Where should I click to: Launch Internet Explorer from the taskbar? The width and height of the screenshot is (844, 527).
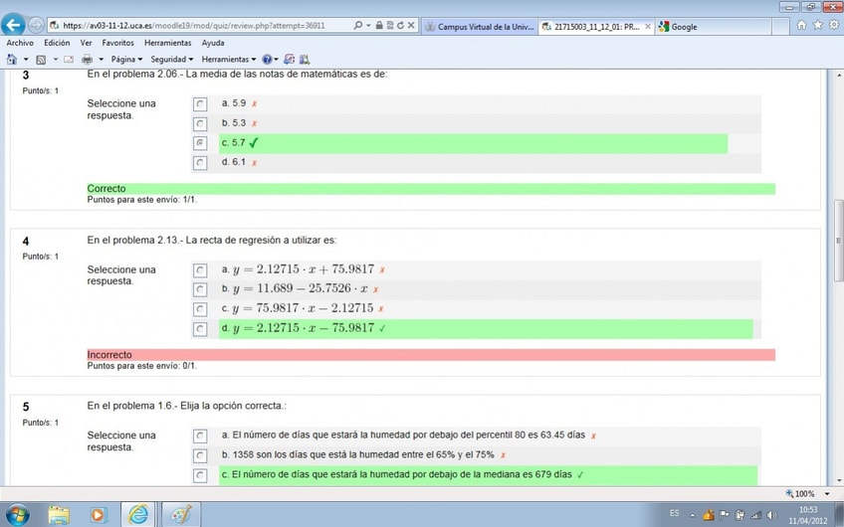[137, 515]
